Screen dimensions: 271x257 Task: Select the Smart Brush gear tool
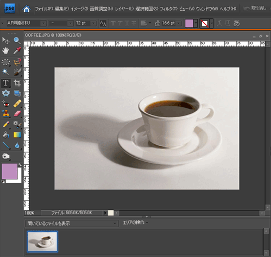click(x=17, y=125)
